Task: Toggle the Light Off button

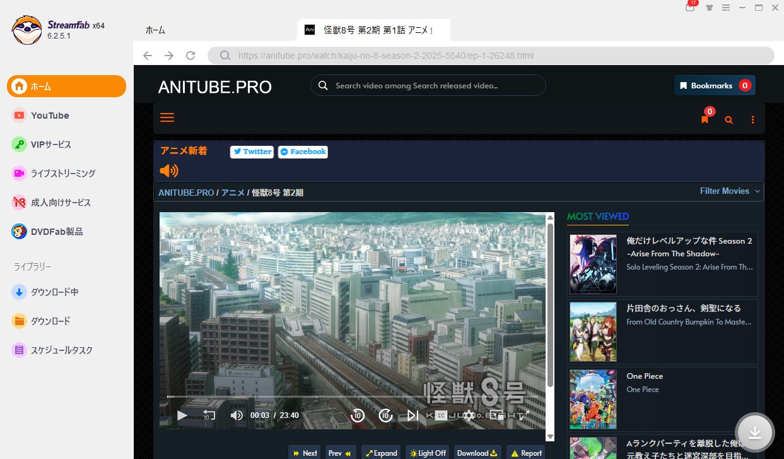Action: tap(428, 453)
